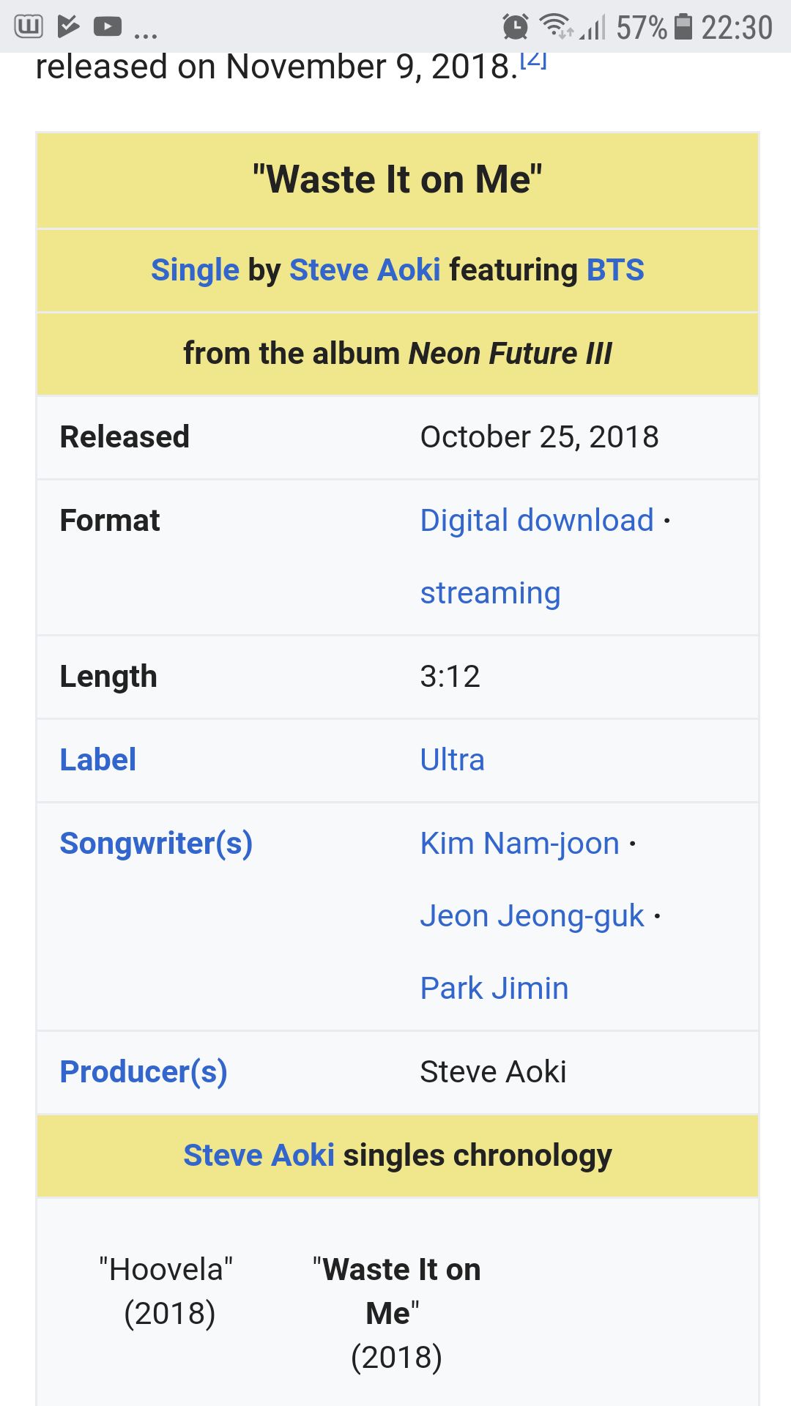Open the Jeon Jeong-guk link
791x1406 pixels.
click(532, 916)
